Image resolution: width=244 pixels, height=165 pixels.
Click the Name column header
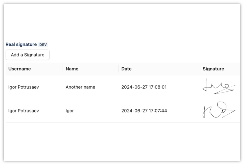pos(72,69)
